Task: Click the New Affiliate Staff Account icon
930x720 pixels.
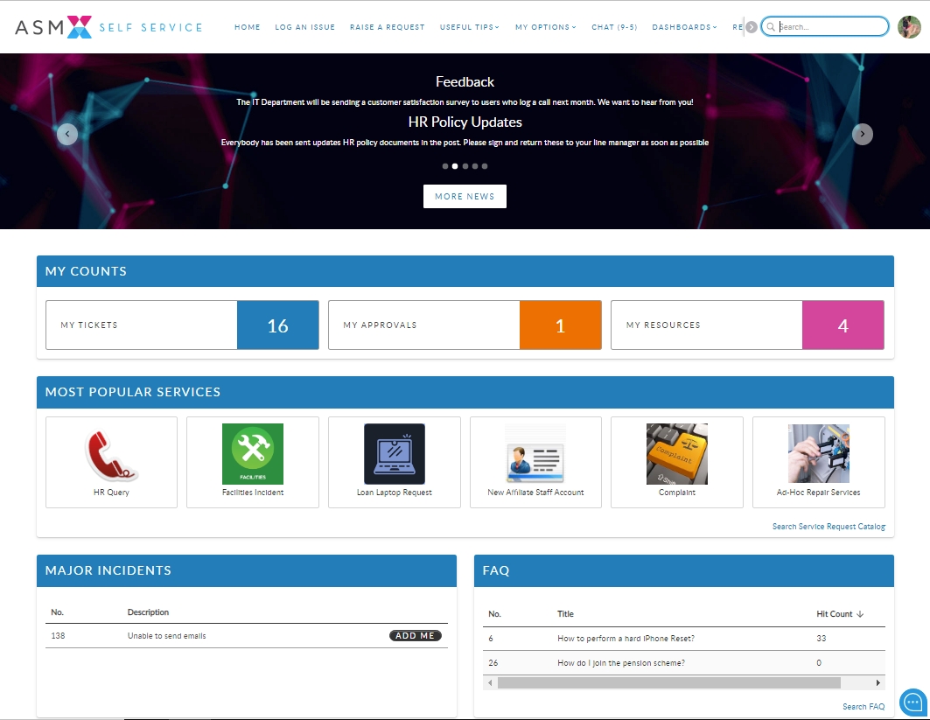Action: [x=535, y=454]
